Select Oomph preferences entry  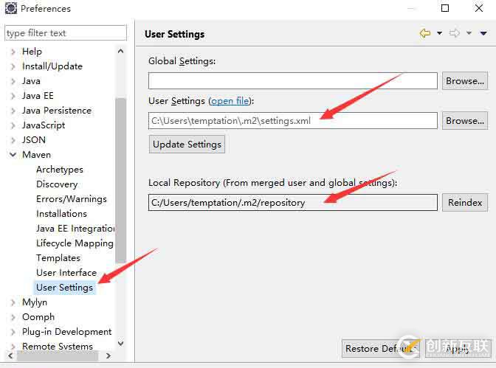(x=38, y=317)
